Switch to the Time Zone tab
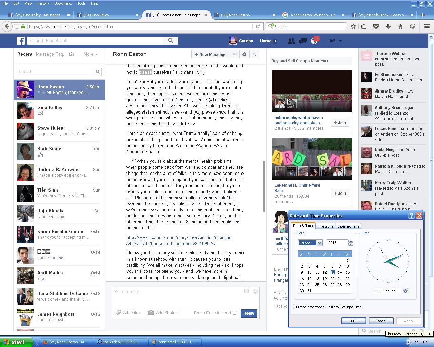This screenshot has height=347, width=434. coord(325,226)
